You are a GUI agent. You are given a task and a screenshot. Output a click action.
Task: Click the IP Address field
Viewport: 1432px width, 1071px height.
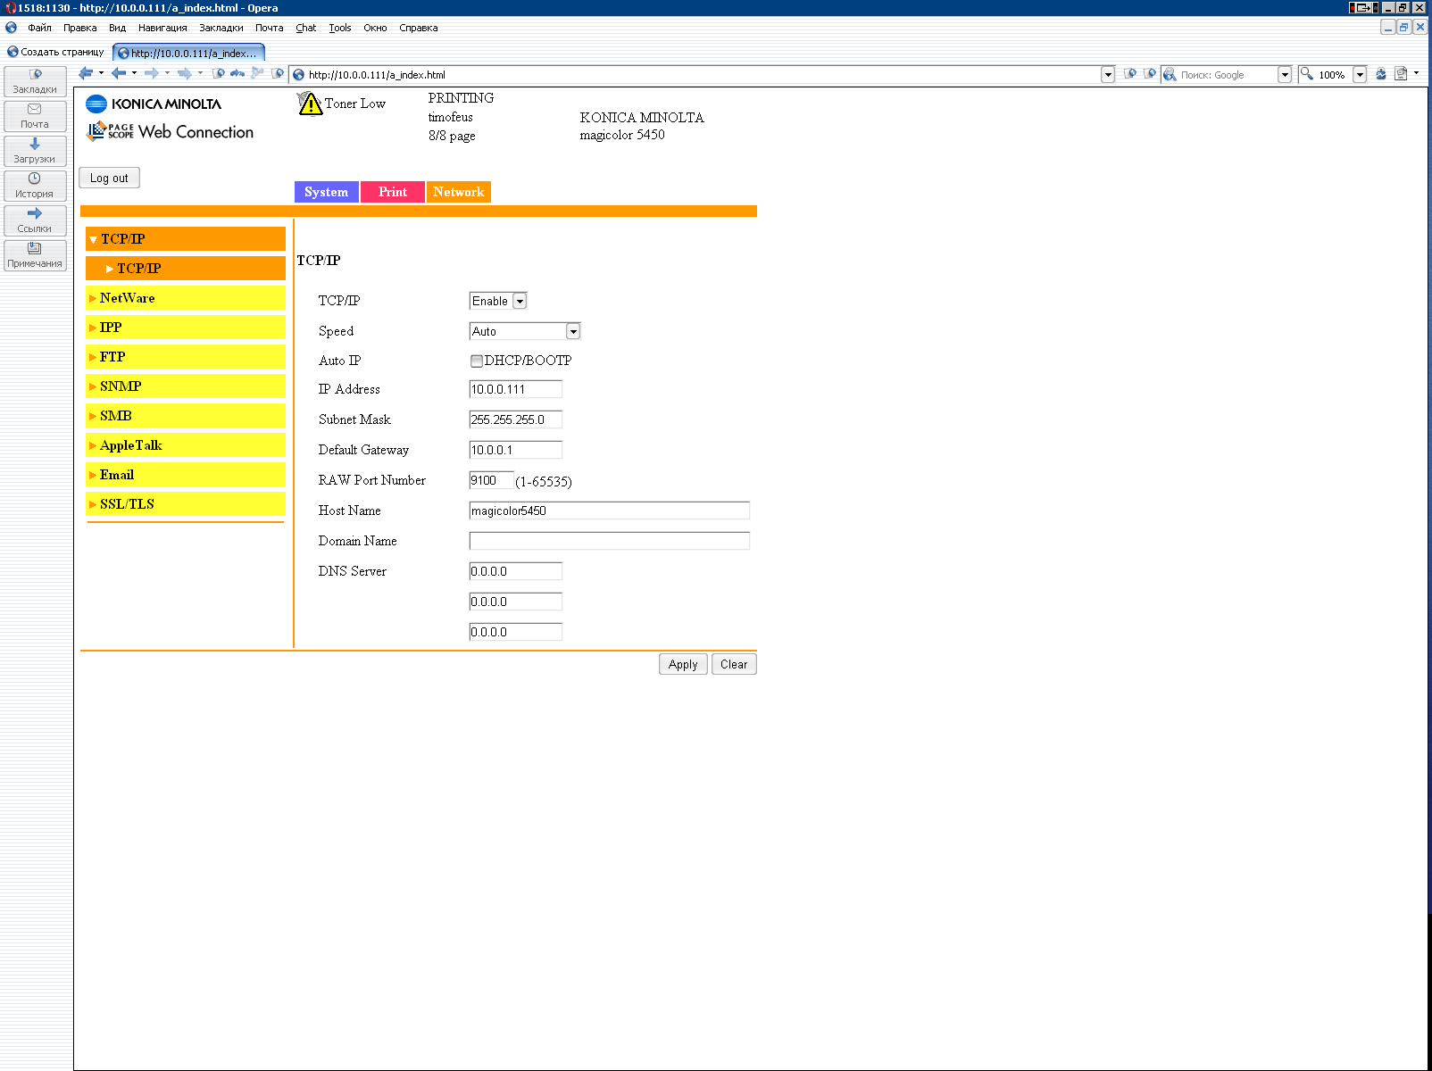[516, 389]
